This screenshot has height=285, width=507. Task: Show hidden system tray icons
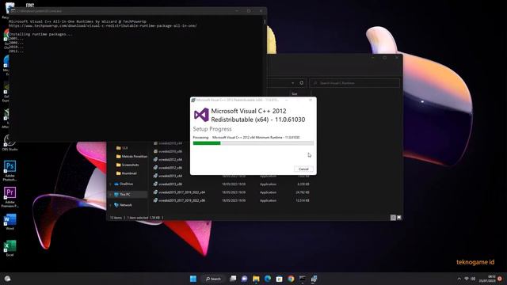[x=459, y=279]
